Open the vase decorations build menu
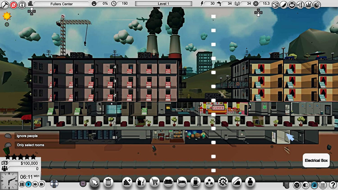Viewport: 338px width, 190px height. click(x=250, y=182)
